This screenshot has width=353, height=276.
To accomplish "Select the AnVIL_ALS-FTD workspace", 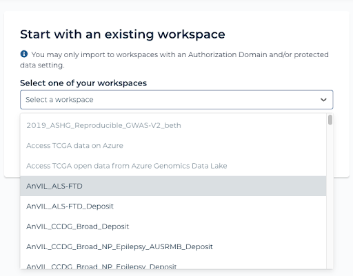I will (173, 186).
